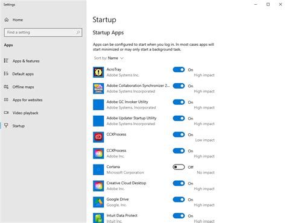
Task: Click the Default apps icon
Action: click(x=6, y=74)
